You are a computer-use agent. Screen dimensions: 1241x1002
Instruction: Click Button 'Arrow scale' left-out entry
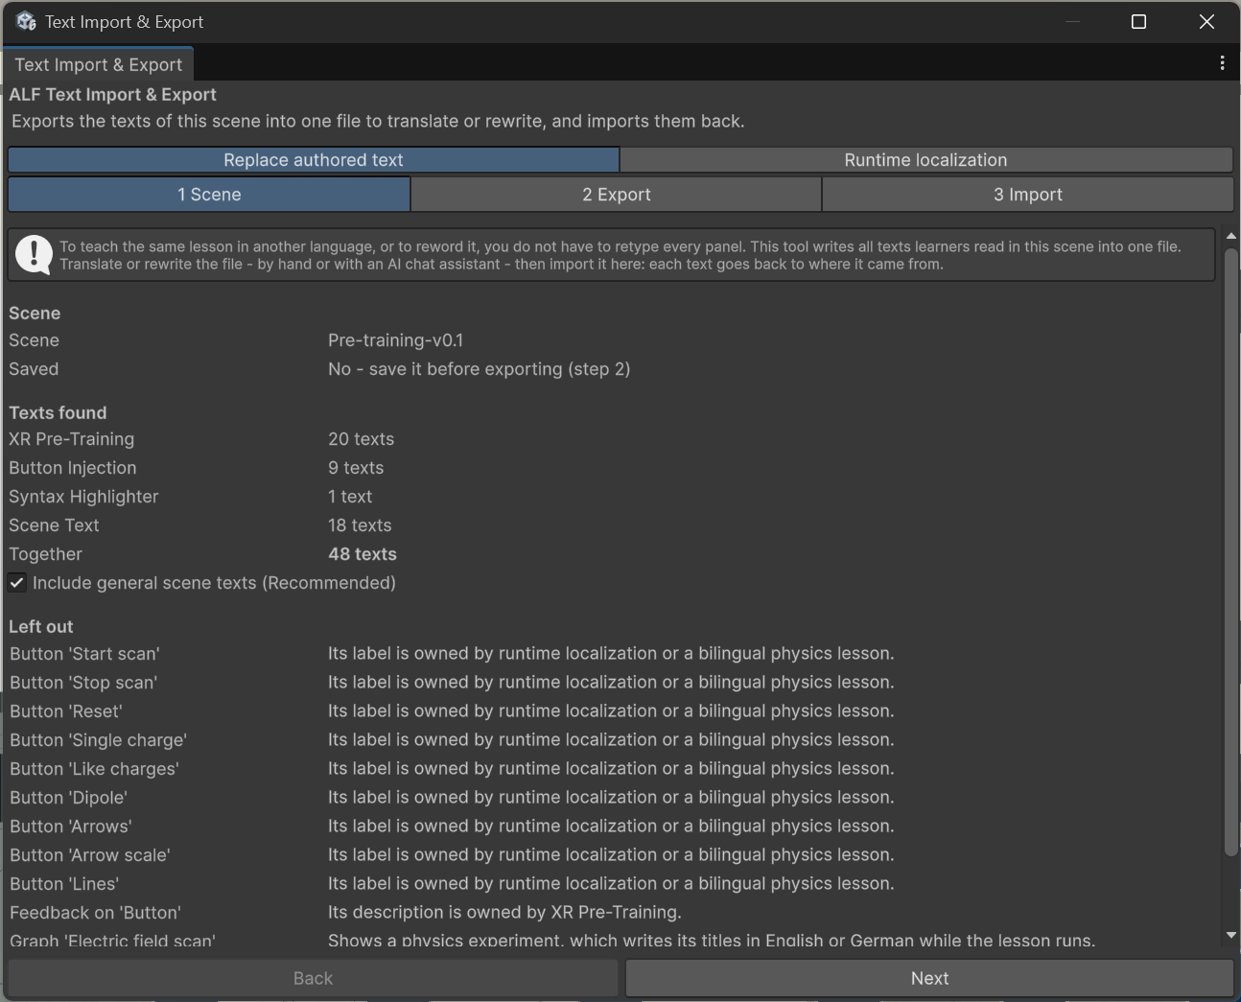point(90,855)
